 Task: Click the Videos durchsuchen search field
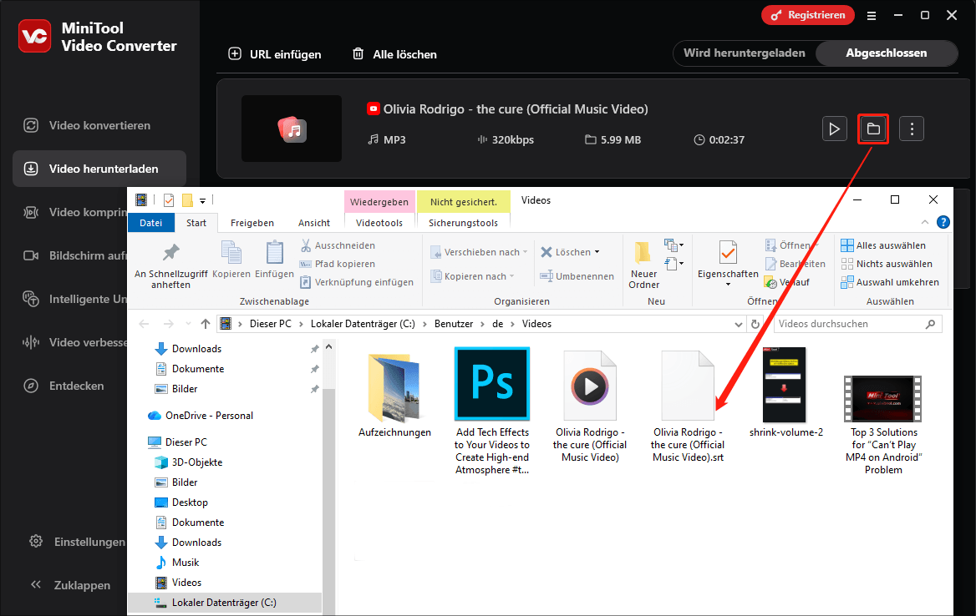pos(857,324)
